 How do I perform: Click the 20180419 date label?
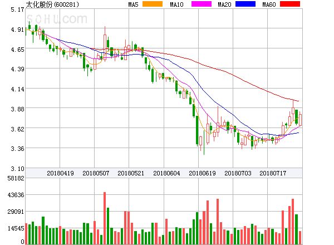coord(60,173)
